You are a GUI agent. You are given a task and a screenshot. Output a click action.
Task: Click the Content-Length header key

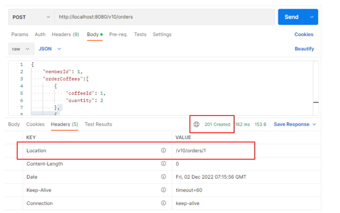pos(45,164)
